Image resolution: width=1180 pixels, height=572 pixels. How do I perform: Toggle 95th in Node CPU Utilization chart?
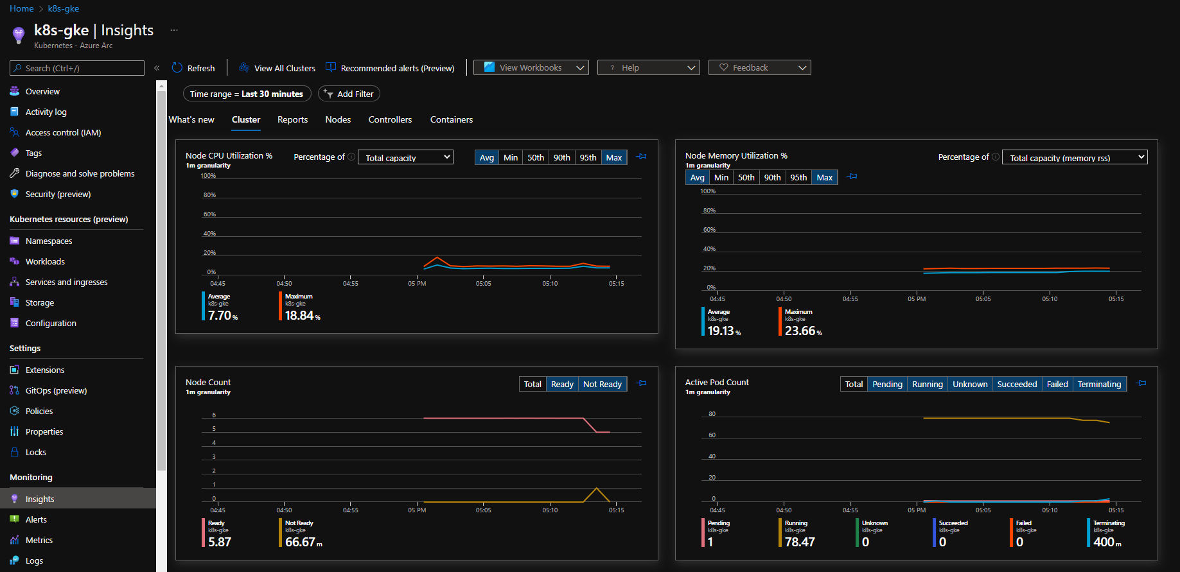pos(588,157)
